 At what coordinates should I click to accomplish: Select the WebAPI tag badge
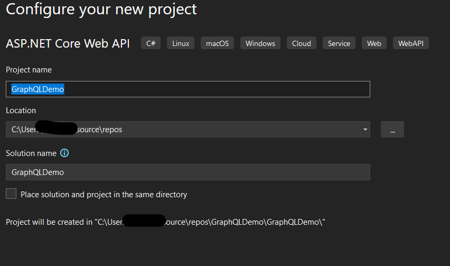pos(411,43)
